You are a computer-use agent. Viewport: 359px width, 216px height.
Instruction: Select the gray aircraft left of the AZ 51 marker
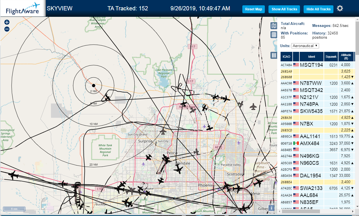coord(196,152)
